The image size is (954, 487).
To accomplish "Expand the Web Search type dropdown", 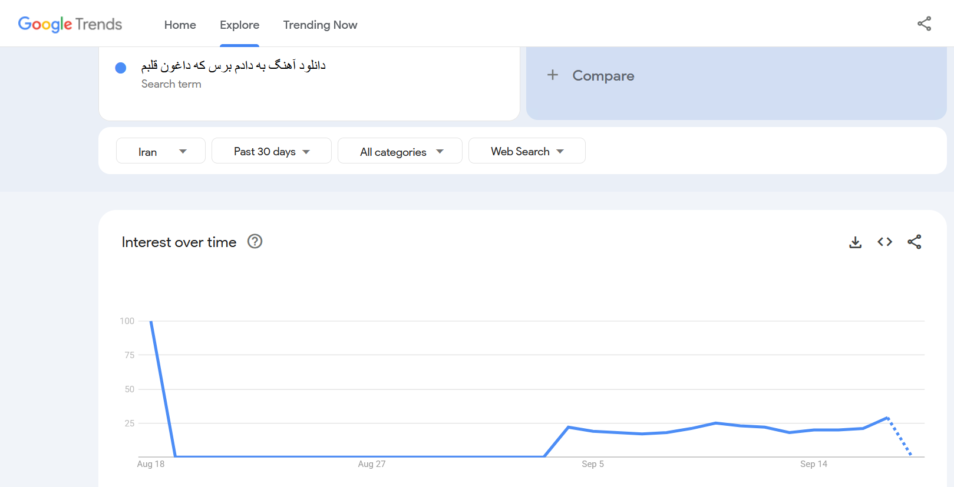I will [527, 151].
